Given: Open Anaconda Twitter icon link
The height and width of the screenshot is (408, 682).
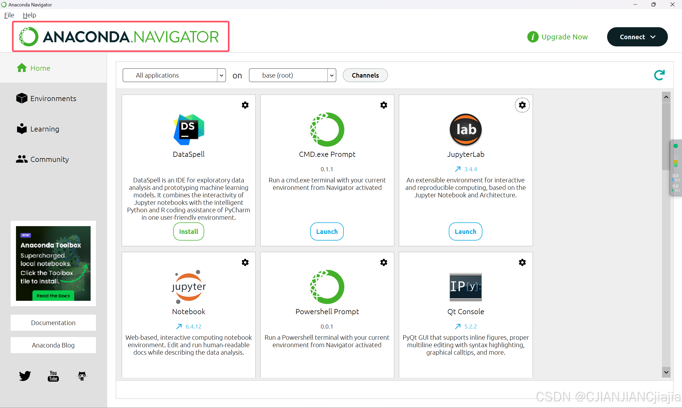Looking at the screenshot, I should [x=25, y=376].
